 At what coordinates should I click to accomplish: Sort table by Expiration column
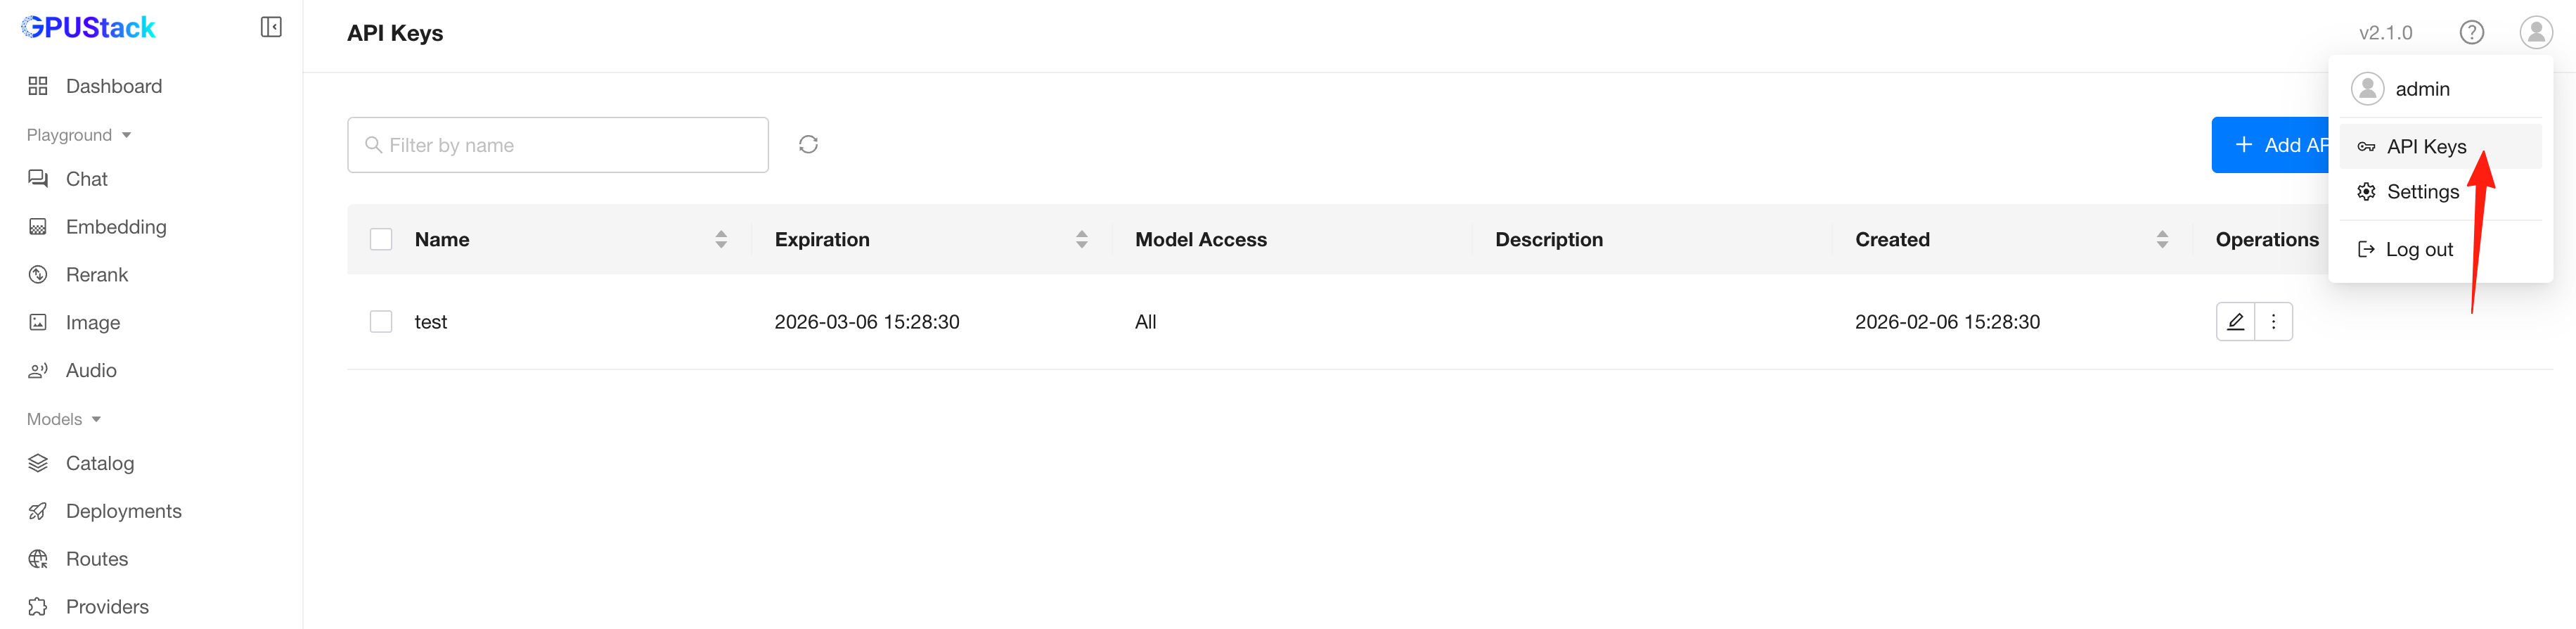click(x=1081, y=240)
